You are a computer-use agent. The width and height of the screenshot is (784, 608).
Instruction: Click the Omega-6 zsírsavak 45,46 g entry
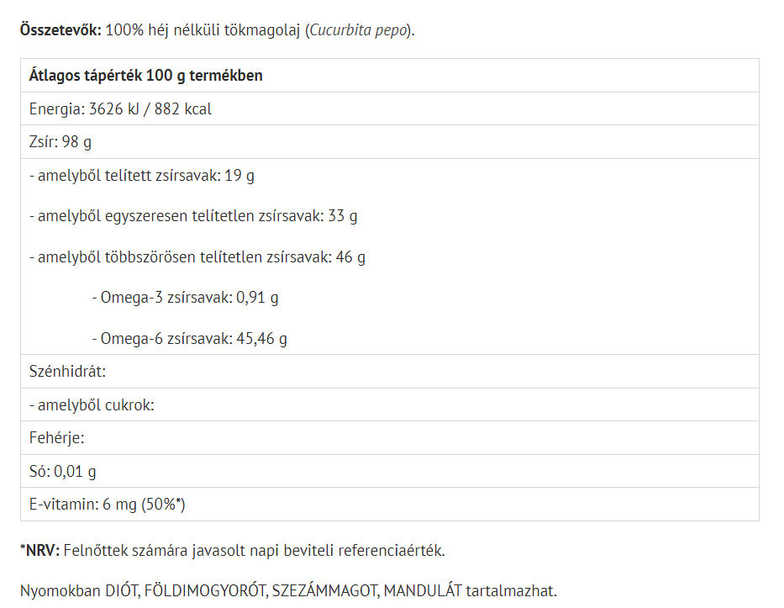pos(189,339)
